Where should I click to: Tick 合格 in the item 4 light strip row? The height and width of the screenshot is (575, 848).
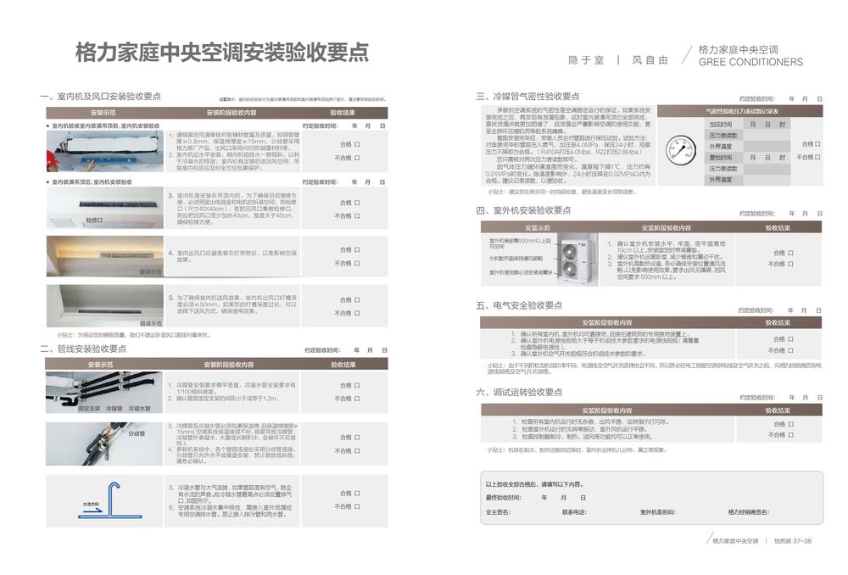click(358, 250)
